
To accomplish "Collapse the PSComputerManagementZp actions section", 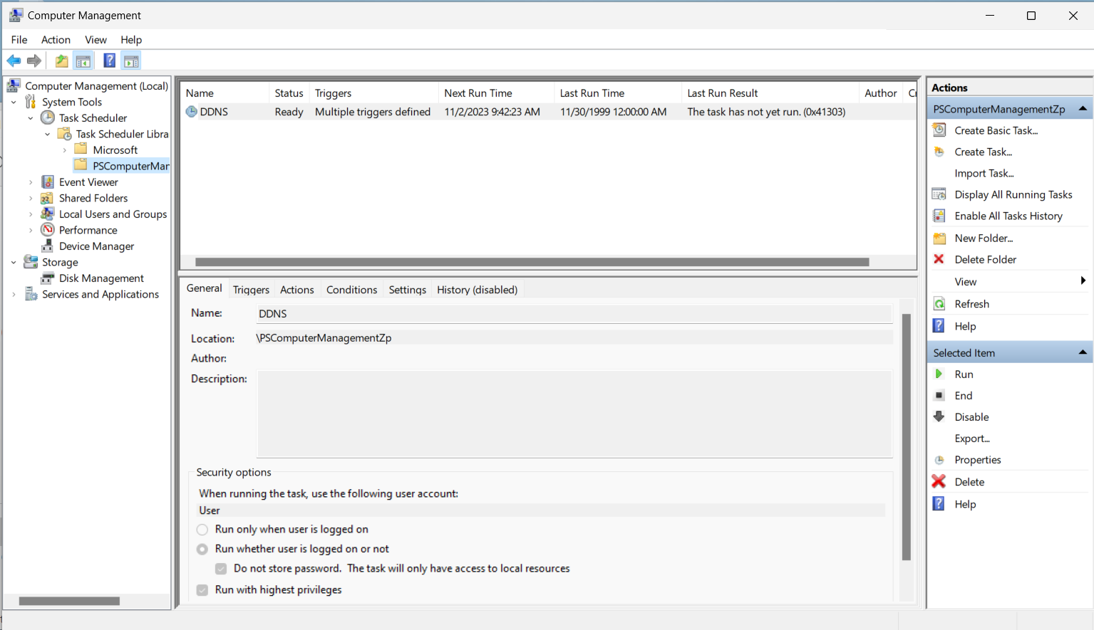I will coord(1083,108).
